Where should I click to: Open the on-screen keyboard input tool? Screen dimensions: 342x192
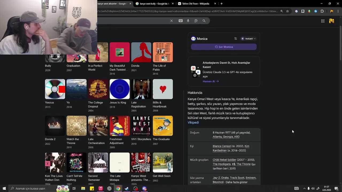click(181, 21)
